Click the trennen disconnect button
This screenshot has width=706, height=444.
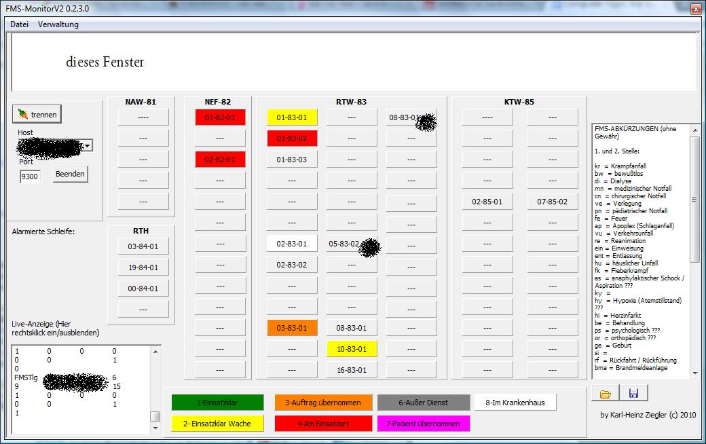(x=37, y=114)
